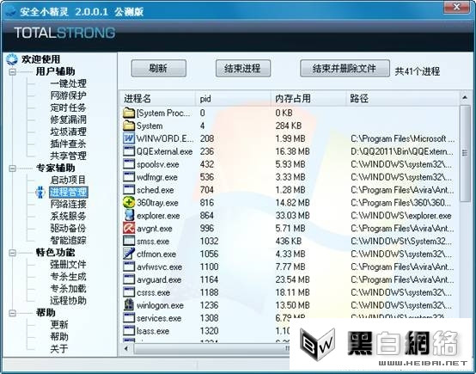Viewport: 476px width, 374px height.
Task: Click the vertical scrollbar thumb
Action: click(465, 153)
